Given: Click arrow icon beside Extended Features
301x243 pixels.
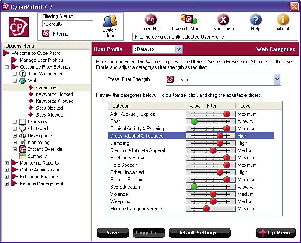Looking at the screenshot, I should point(15,177).
